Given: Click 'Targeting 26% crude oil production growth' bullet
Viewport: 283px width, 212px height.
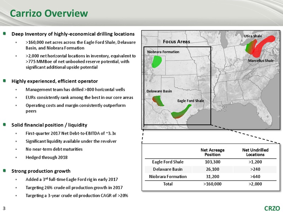Looking at the screenshot, I should [x=74, y=188].
